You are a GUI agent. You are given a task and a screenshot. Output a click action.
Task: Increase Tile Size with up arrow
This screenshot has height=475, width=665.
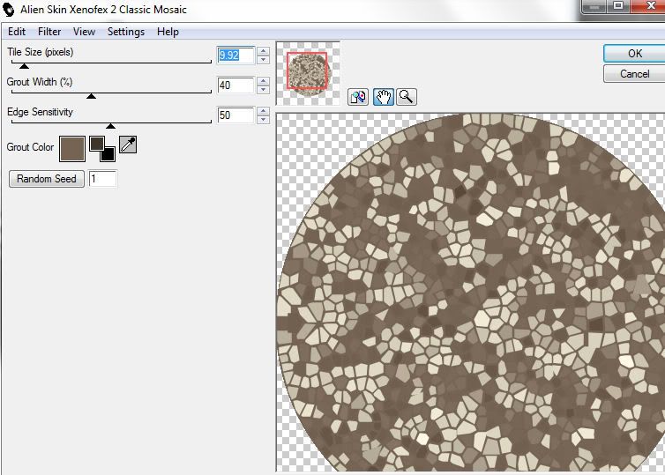(x=264, y=51)
